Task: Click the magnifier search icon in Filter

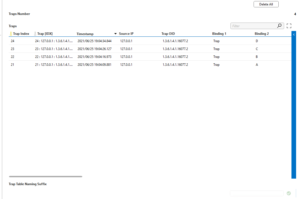Action: tap(279, 26)
